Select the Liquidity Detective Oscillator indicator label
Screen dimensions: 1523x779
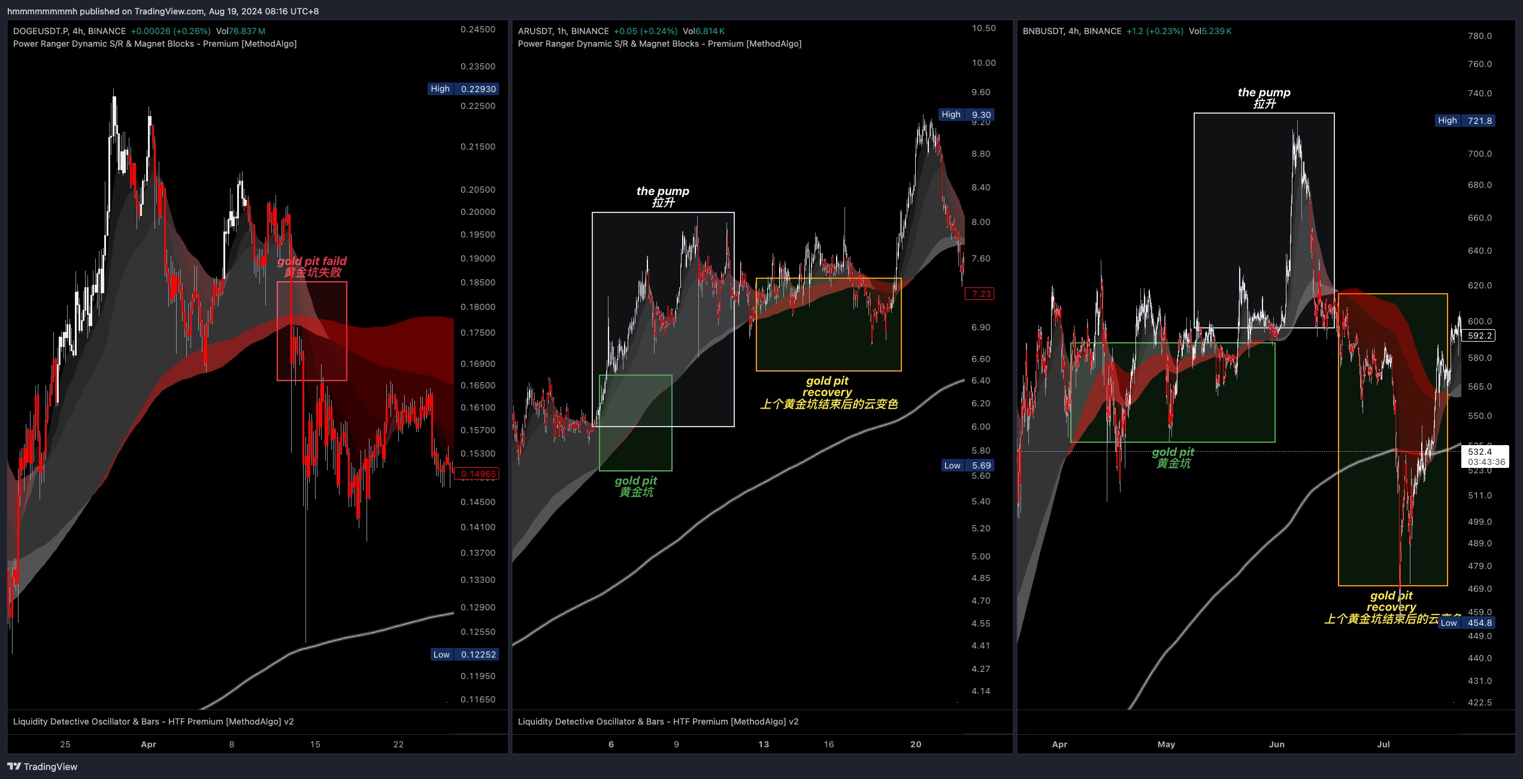[153, 721]
